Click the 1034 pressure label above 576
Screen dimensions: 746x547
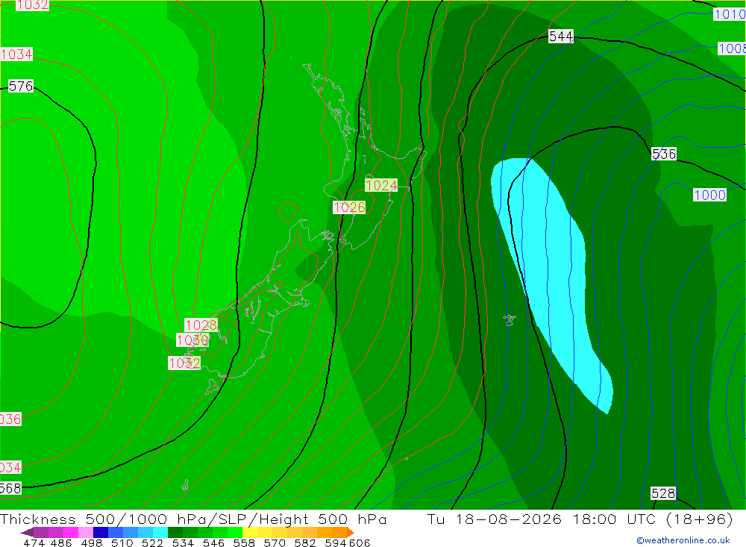[16, 54]
